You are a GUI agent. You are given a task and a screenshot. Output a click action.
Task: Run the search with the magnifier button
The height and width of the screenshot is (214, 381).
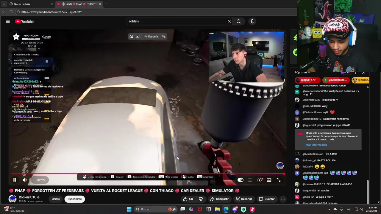tap(239, 21)
